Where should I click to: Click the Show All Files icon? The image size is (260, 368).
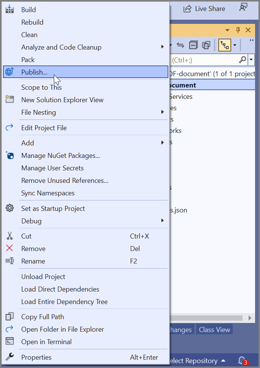[206, 45]
